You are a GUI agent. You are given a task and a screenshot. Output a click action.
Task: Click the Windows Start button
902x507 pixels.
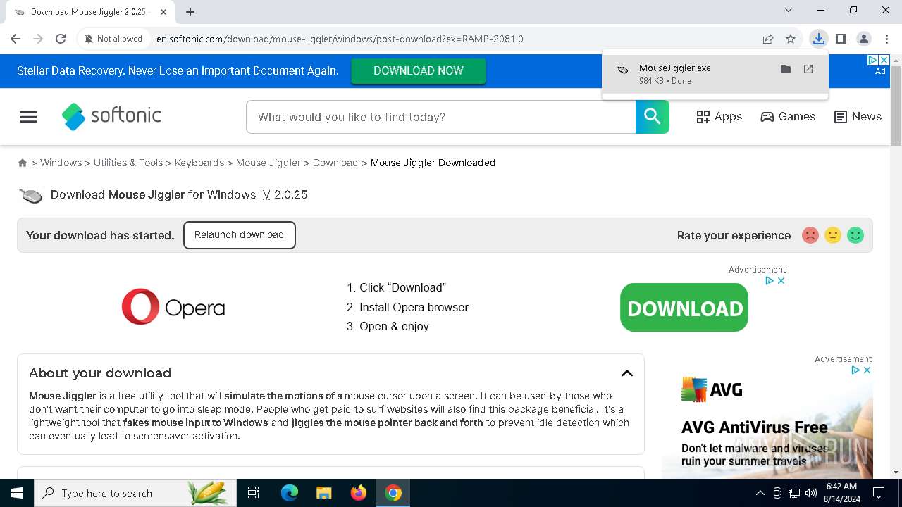pos(17,493)
